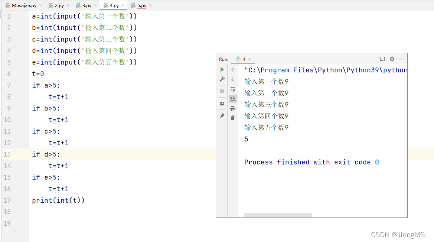Image resolution: width=434 pixels, height=242 pixels.
Task: Click the 'if e>5:' code line
Action: (46, 177)
